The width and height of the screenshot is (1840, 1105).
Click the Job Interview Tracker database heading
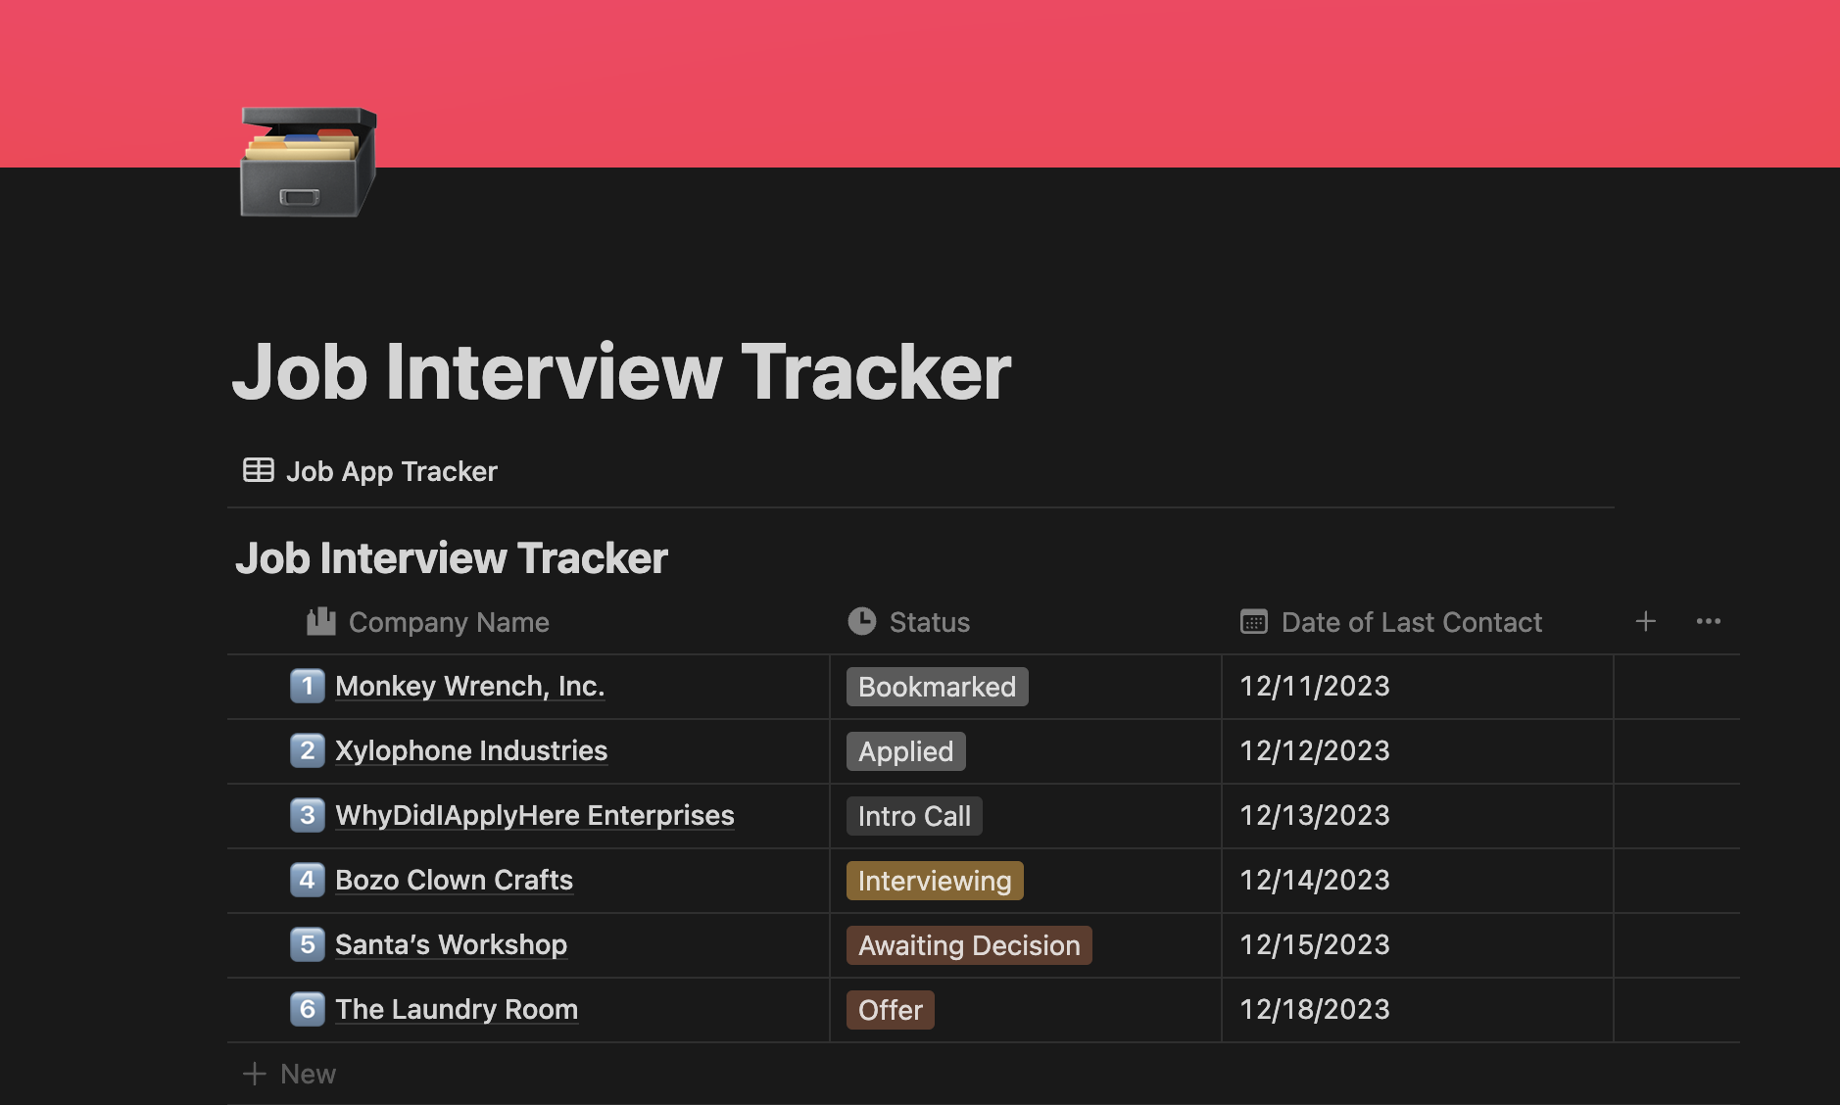coord(452,558)
